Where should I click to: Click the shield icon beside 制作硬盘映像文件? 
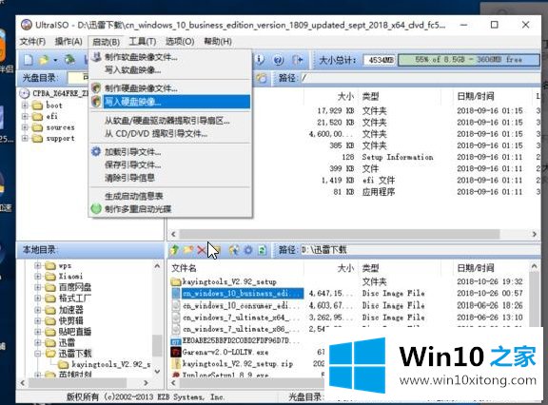96,88
